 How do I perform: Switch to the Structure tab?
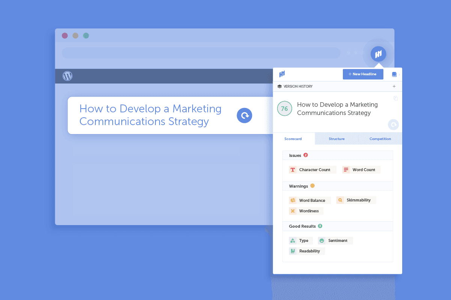(x=336, y=139)
